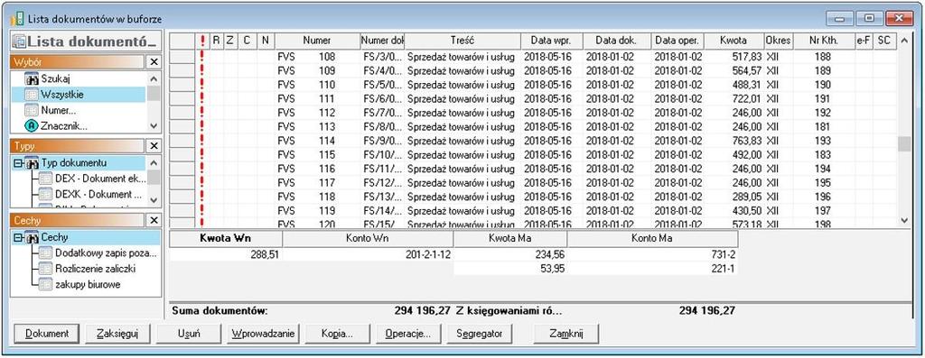Click the 53,95 Kwota Ma value

pyautogui.click(x=553, y=269)
